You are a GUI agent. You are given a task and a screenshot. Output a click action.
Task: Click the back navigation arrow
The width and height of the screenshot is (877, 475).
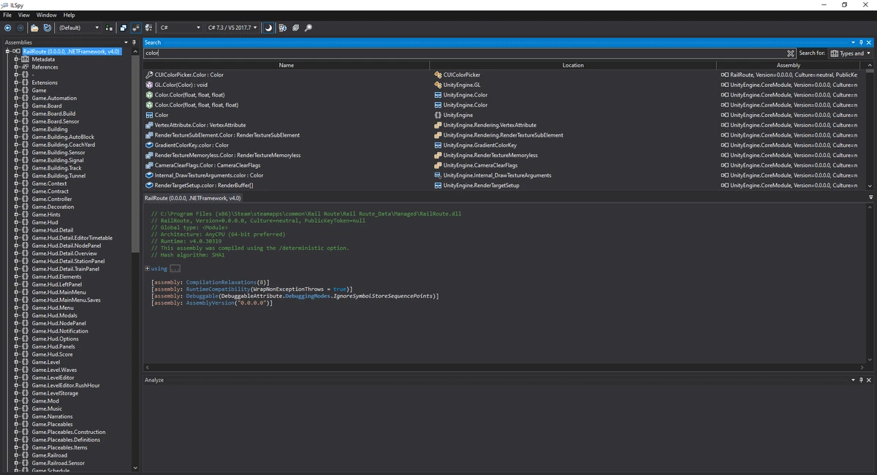[7, 28]
